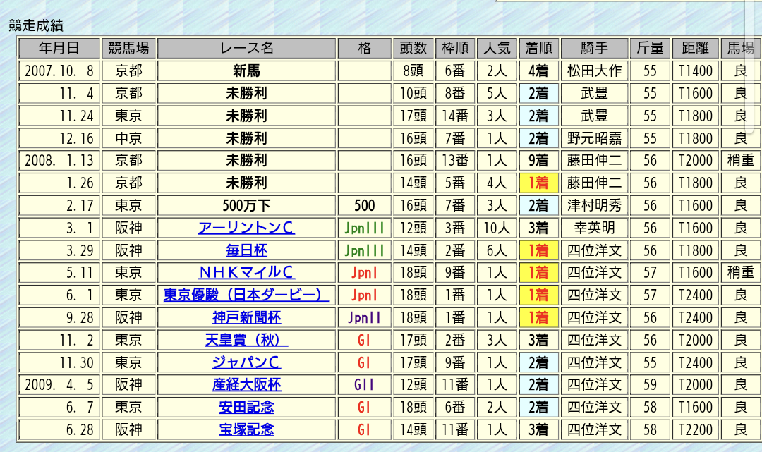Click the 人気 column header

pyautogui.click(x=496, y=48)
